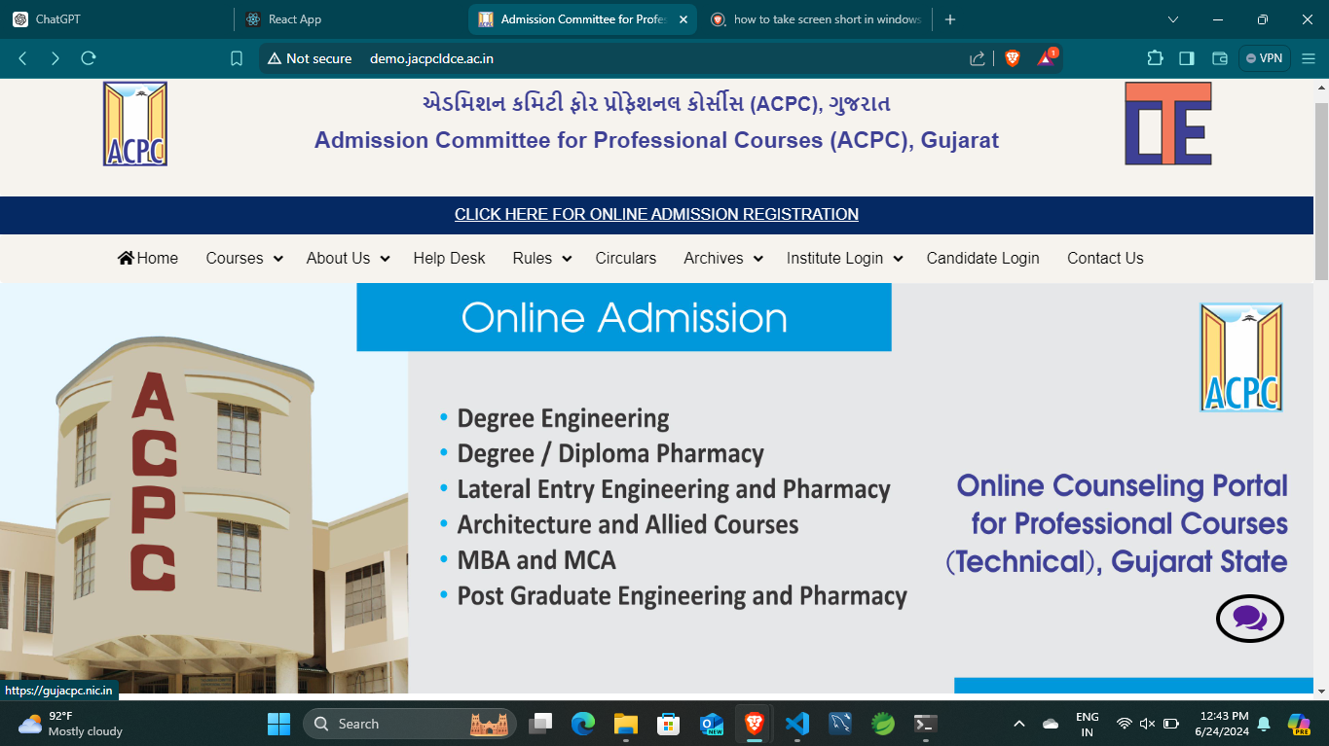Viewport: 1329px width, 746px height.
Task: Bookmark this page using bookmark icon
Action: coord(237,58)
